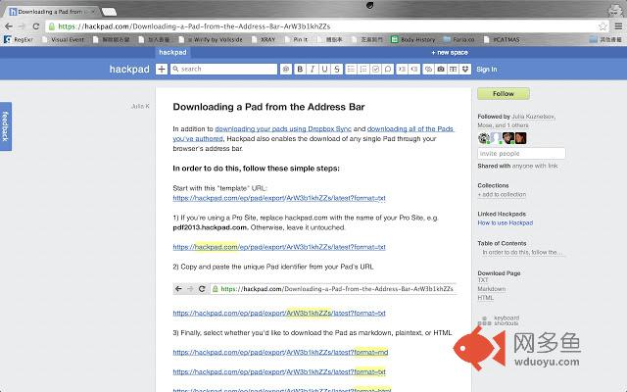Viewport: 627px width, 392px height.
Task: Create a new pad with the plus button
Action: (162, 70)
